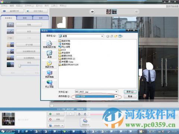
Task: Click Desktop (桌面) in the places bar
Action: tap(50, 54)
